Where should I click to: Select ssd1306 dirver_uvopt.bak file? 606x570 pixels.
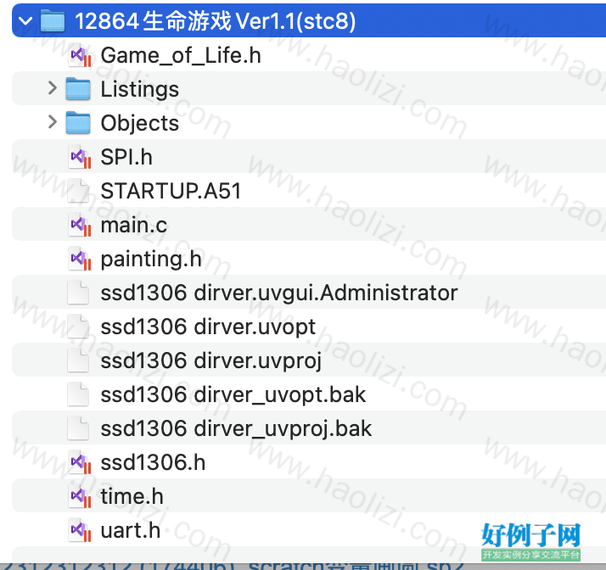point(309,394)
